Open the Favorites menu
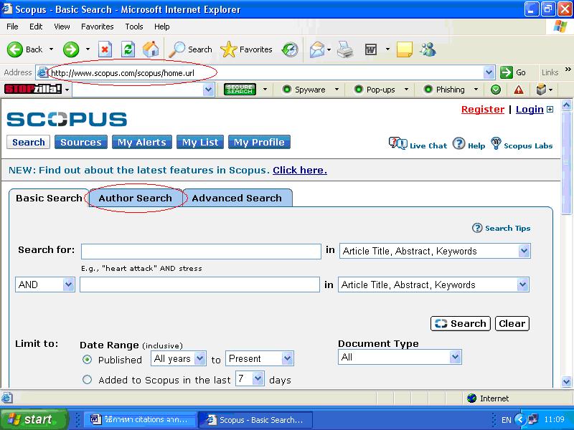This screenshot has width=574, height=430. tap(98, 27)
